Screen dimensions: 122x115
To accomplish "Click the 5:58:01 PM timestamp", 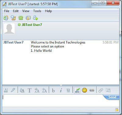I will (x=110, y=42).
